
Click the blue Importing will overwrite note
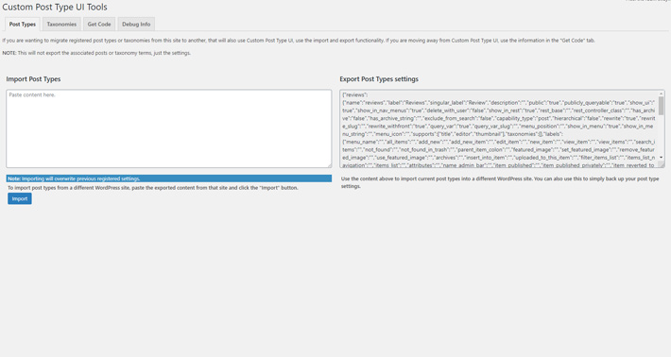coord(168,178)
